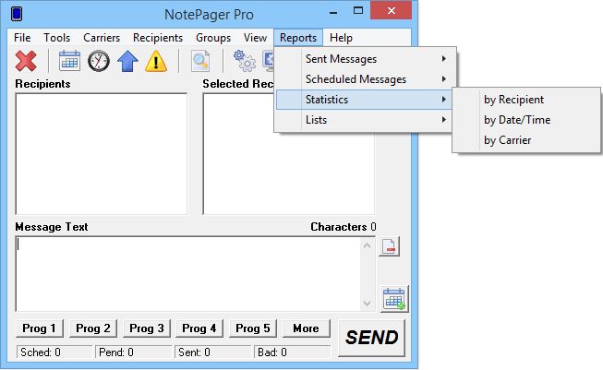Viewport: 603px width, 370px height.
Task: Click the schedule message calendar icon
Action: pos(394,299)
